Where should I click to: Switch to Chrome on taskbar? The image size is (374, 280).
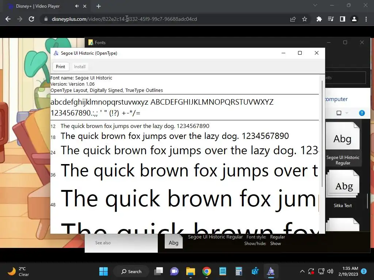(207, 271)
